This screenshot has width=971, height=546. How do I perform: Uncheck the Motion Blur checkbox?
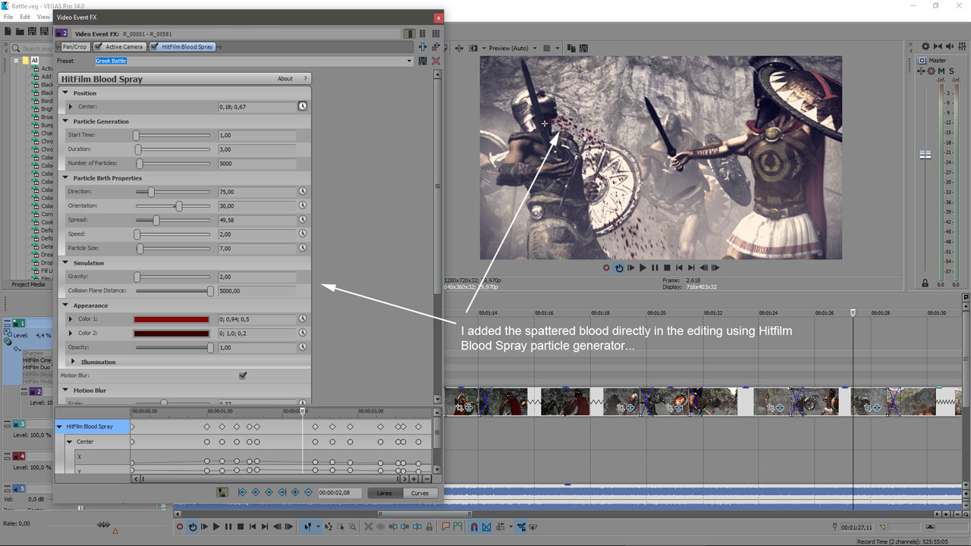[x=243, y=375]
